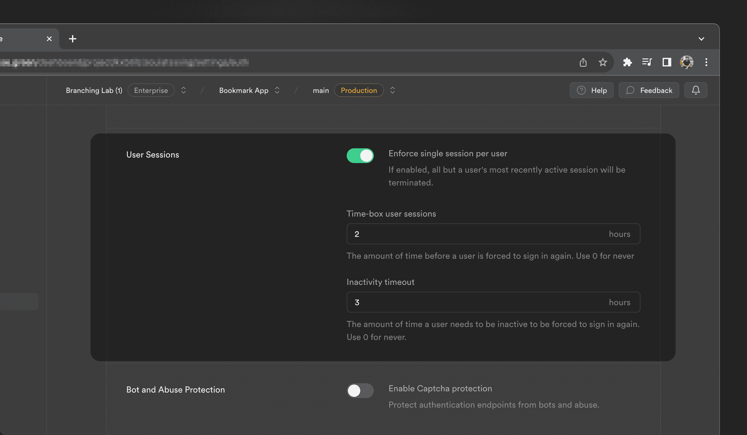Click the Bookmark App project name

click(244, 90)
